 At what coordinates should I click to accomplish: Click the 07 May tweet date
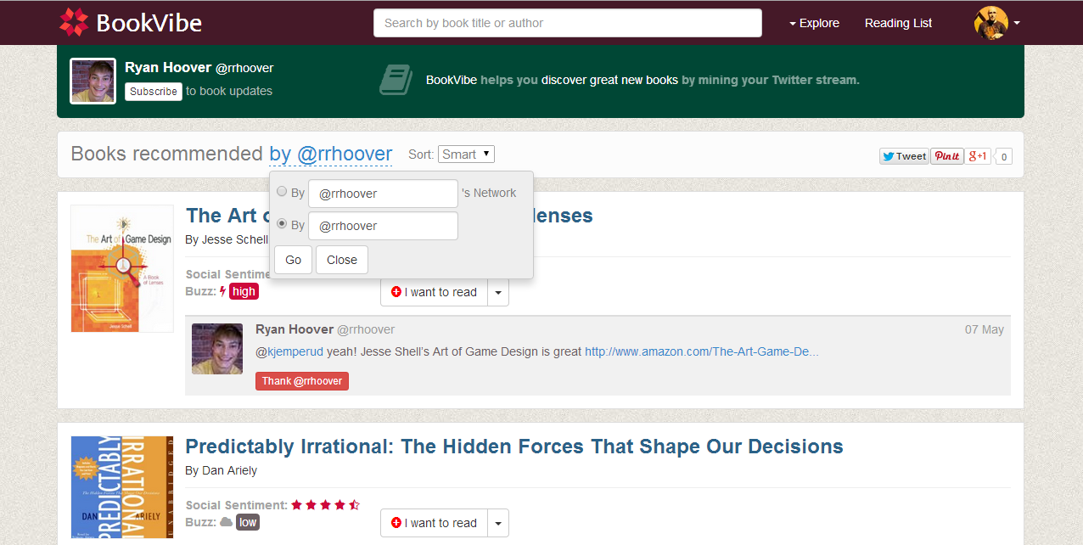985,329
